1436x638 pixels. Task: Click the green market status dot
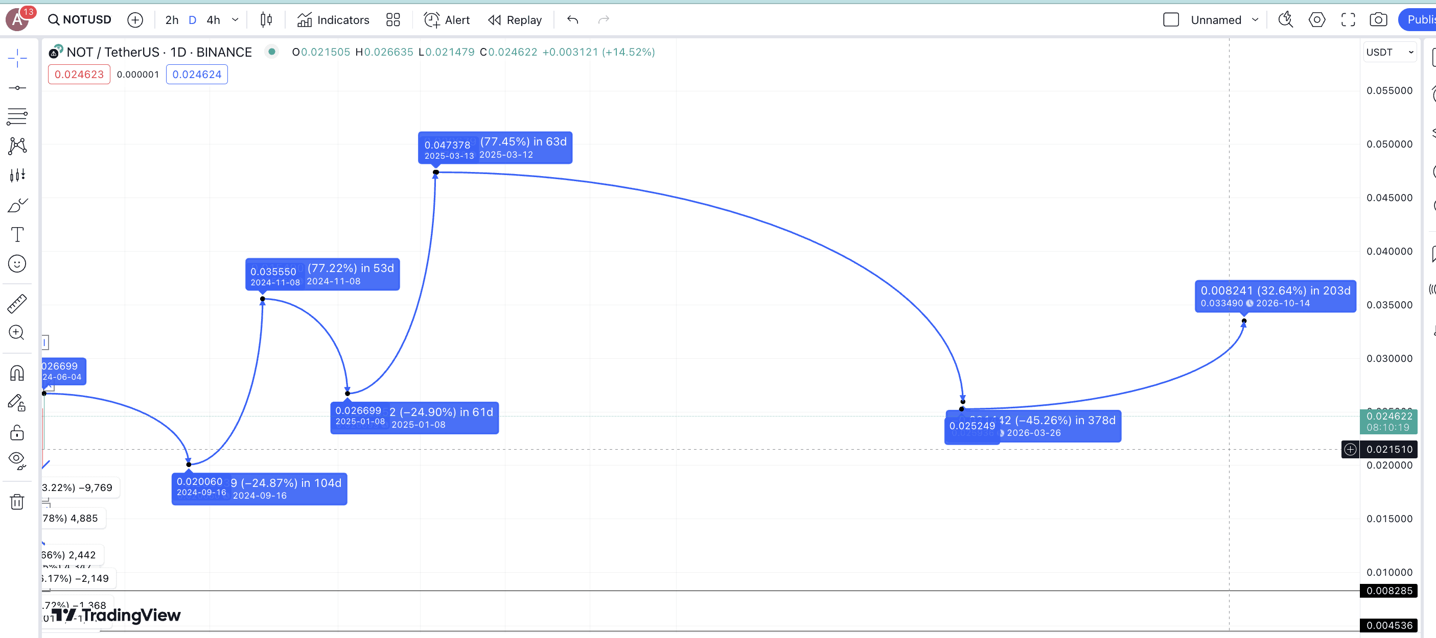click(x=271, y=52)
